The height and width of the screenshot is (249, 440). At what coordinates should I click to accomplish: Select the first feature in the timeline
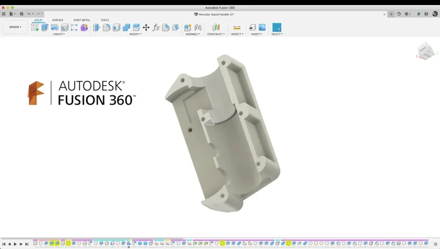[x=35, y=243]
